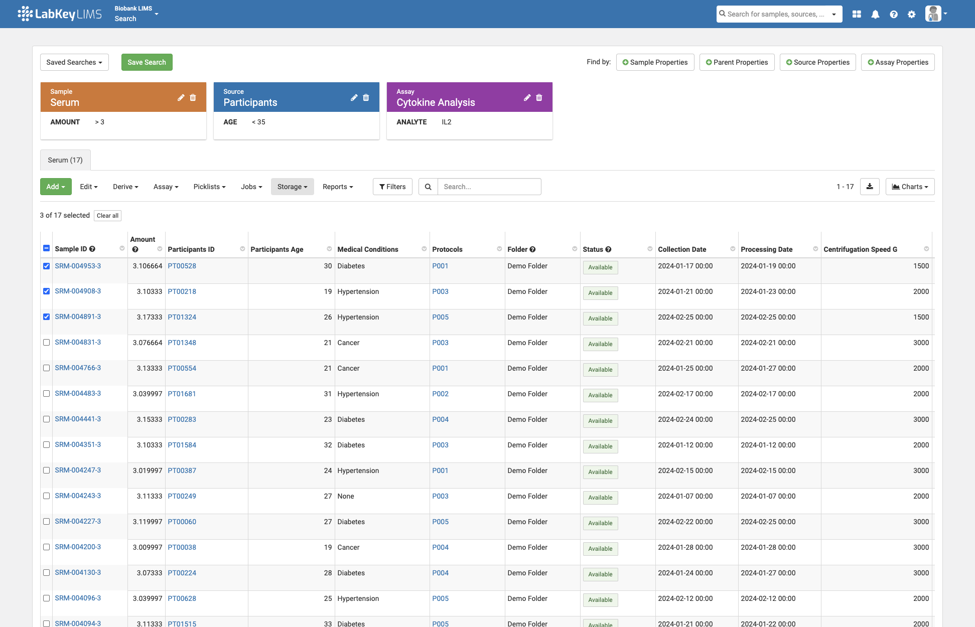
Task: Open the Biobank LIMS Search navigation dropdown
Action: click(x=136, y=14)
